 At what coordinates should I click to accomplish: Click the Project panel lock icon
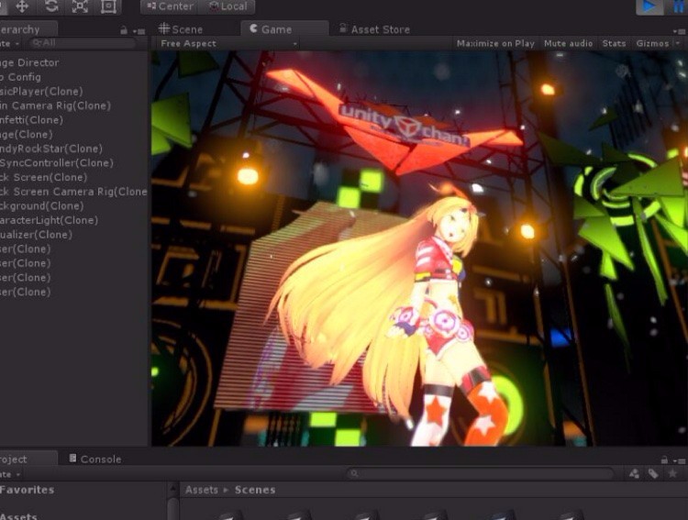point(665,459)
